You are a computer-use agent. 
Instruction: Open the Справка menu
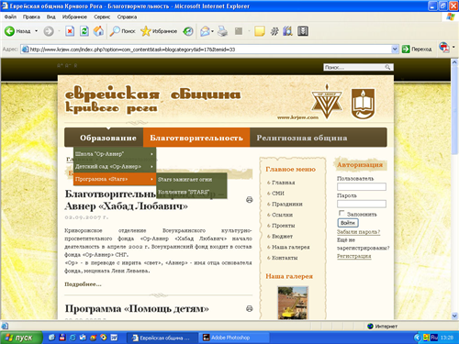click(127, 17)
